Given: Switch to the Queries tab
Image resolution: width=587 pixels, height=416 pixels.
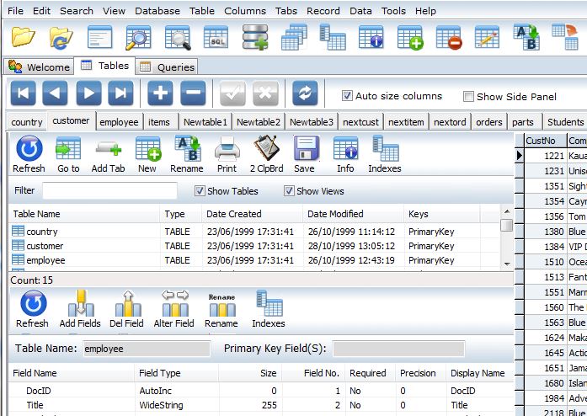Looking at the screenshot, I should tap(167, 67).
